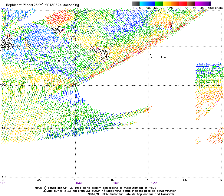The image size is (224, 196).
Task: Click the purple time stamp '1:29'
Action: coord(3,183)
